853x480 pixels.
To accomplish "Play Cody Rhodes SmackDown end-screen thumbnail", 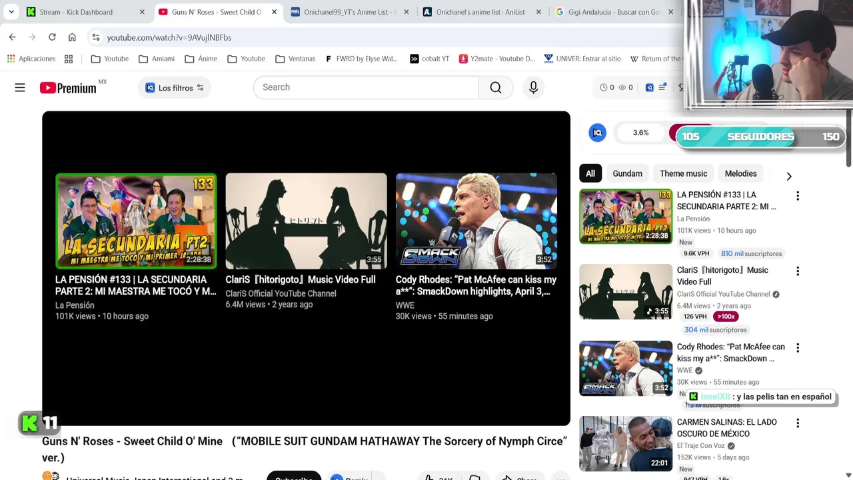I will coord(476,221).
